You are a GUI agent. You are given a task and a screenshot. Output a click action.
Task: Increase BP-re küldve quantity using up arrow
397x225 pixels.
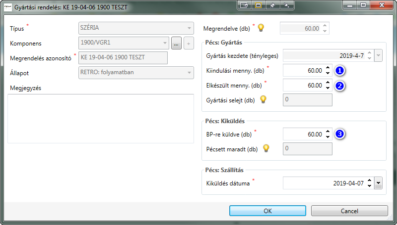[328, 131]
